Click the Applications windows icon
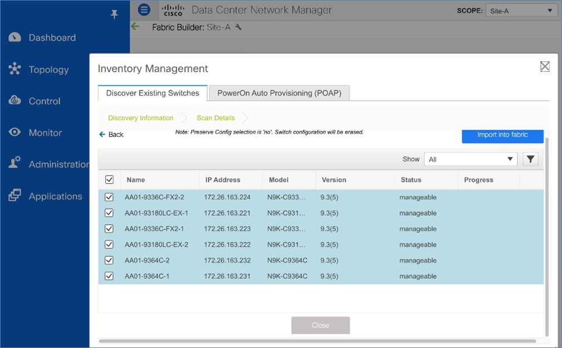 (x=14, y=195)
